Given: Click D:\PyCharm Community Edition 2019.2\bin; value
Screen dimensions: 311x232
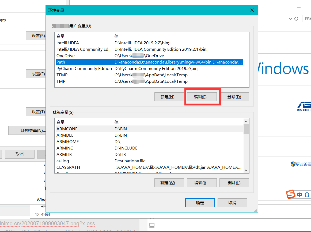Looking at the screenshot, I should (157, 68).
